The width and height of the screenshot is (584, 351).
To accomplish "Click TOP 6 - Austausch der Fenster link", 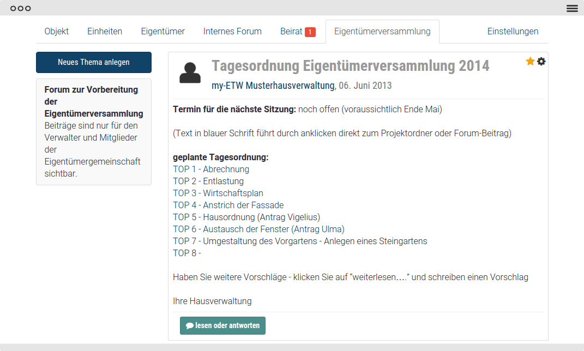I will coord(258,229).
